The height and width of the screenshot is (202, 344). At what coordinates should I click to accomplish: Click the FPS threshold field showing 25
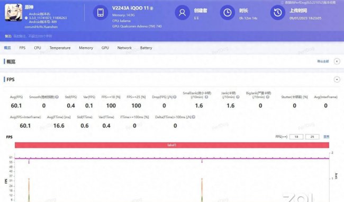pyautogui.click(x=312, y=137)
